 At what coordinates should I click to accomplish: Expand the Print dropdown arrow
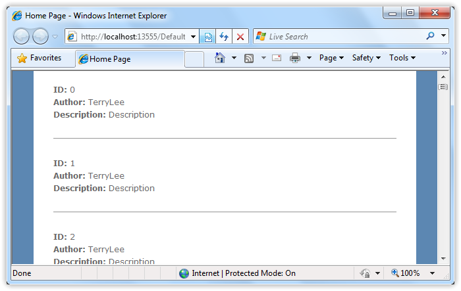309,58
